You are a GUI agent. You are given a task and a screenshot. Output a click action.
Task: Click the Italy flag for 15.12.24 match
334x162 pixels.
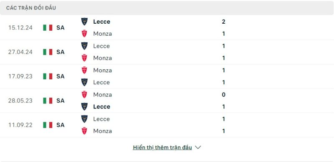(x=48, y=27)
